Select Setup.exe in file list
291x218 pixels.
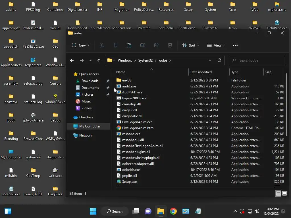click(x=200, y=181)
